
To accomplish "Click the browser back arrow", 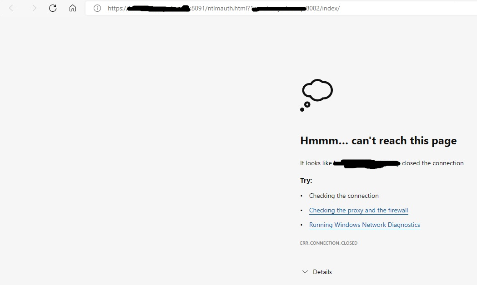I will pos(13,8).
